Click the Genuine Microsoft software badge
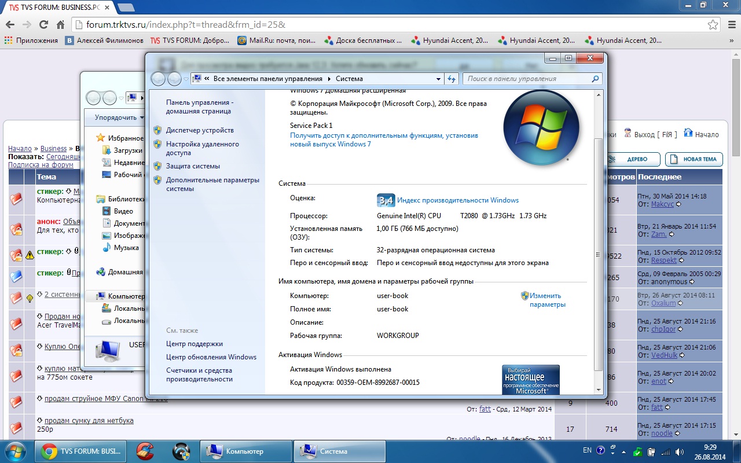This screenshot has height=463, width=741. click(531, 380)
